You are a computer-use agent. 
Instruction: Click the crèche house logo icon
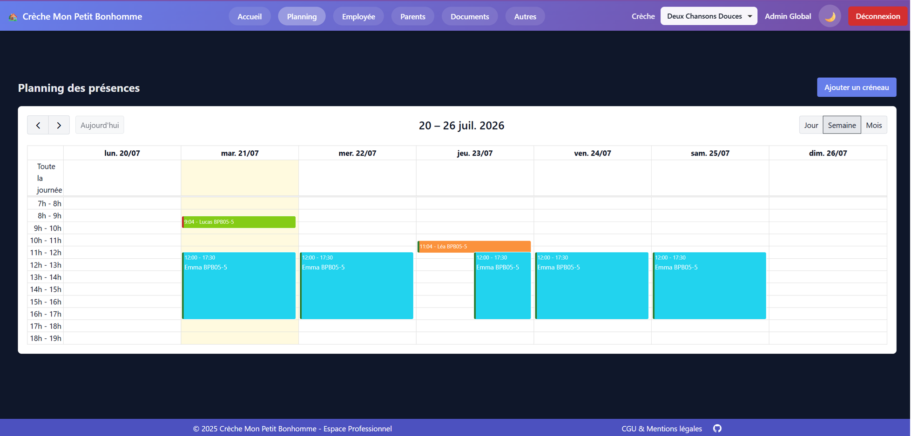point(13,17)
